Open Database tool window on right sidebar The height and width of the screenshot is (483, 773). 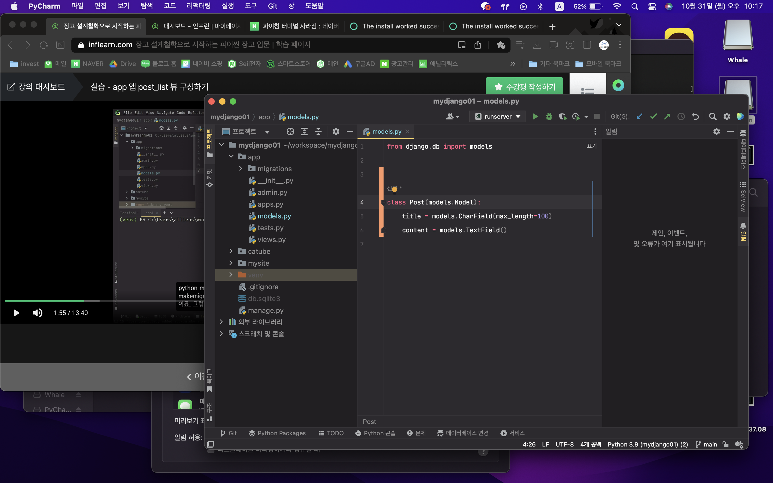(743, 149)
